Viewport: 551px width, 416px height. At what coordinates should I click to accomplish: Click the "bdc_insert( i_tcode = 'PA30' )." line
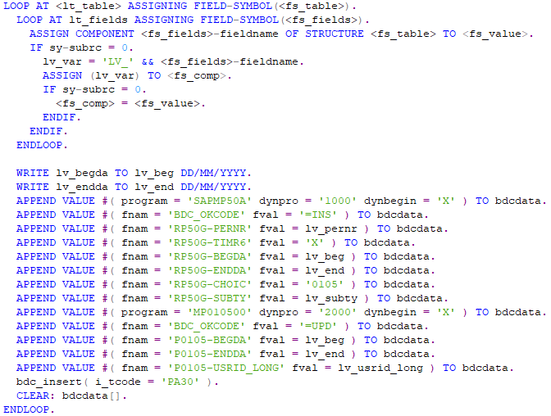117,382
